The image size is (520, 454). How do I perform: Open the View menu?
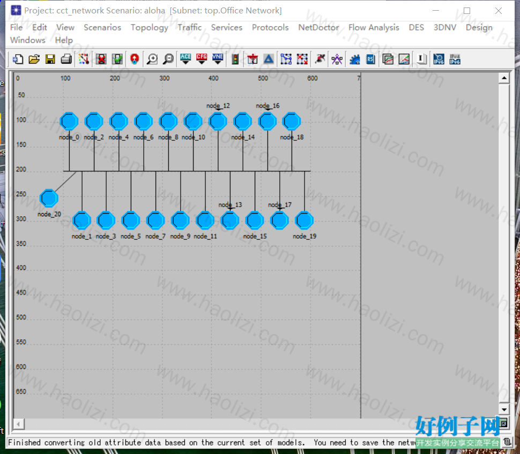[65, 27]
